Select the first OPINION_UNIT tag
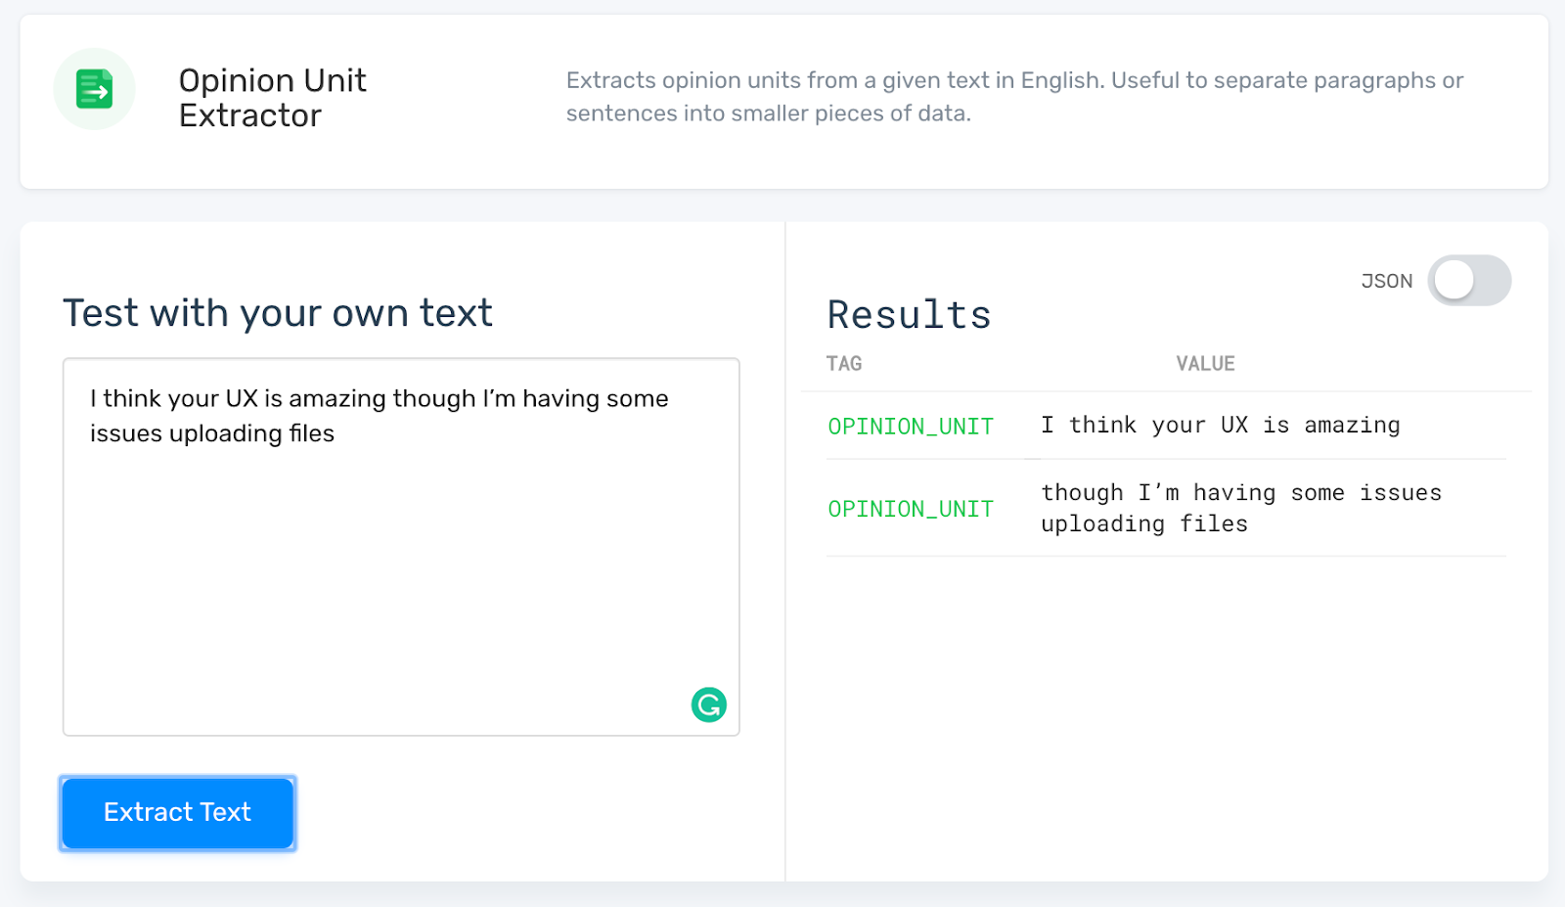 click(911, 427)
